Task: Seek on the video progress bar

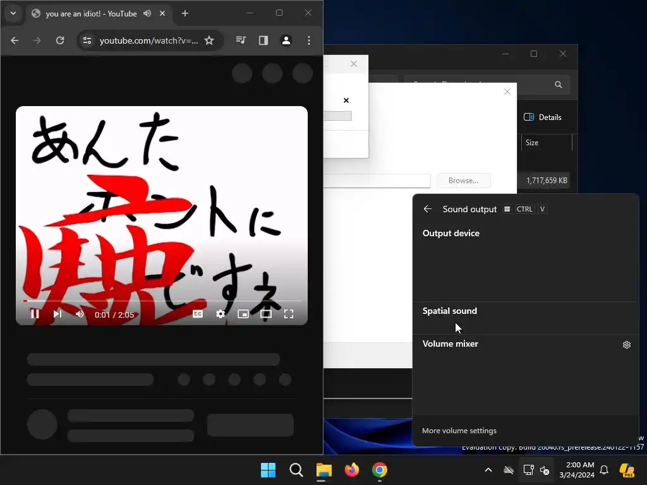Action: (162, 301)
